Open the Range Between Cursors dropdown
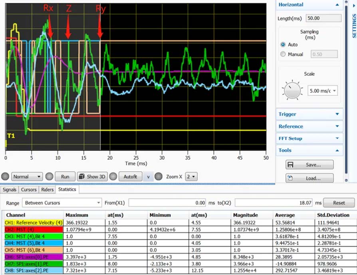 (x=62, y=203)
